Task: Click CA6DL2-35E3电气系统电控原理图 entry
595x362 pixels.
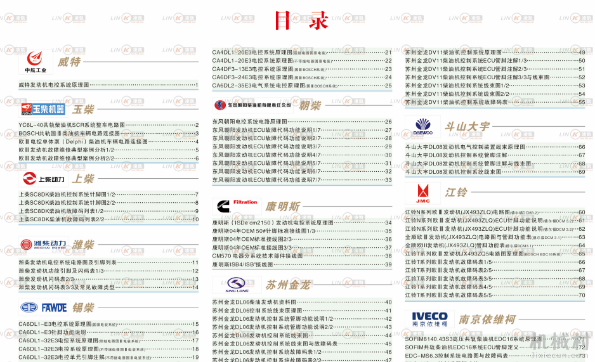Action: click(x=302, y=86)
